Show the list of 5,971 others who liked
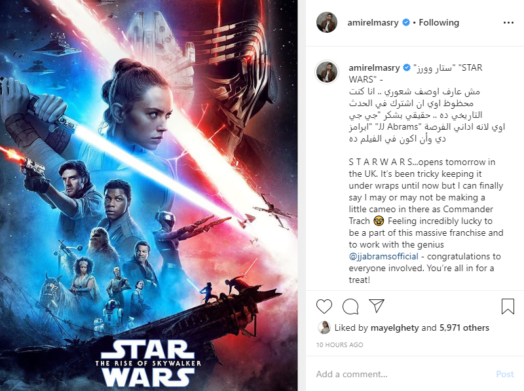 point(464,328)
